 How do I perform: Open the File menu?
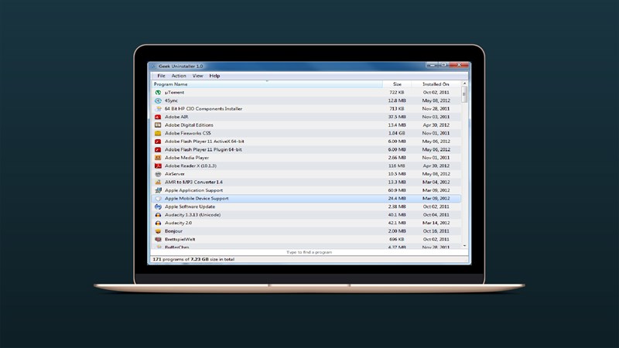pyautogui.click(x=161, y=76)
